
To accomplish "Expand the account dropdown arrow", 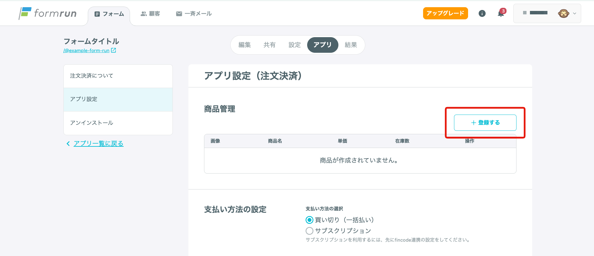I will (x=574, y=13).
